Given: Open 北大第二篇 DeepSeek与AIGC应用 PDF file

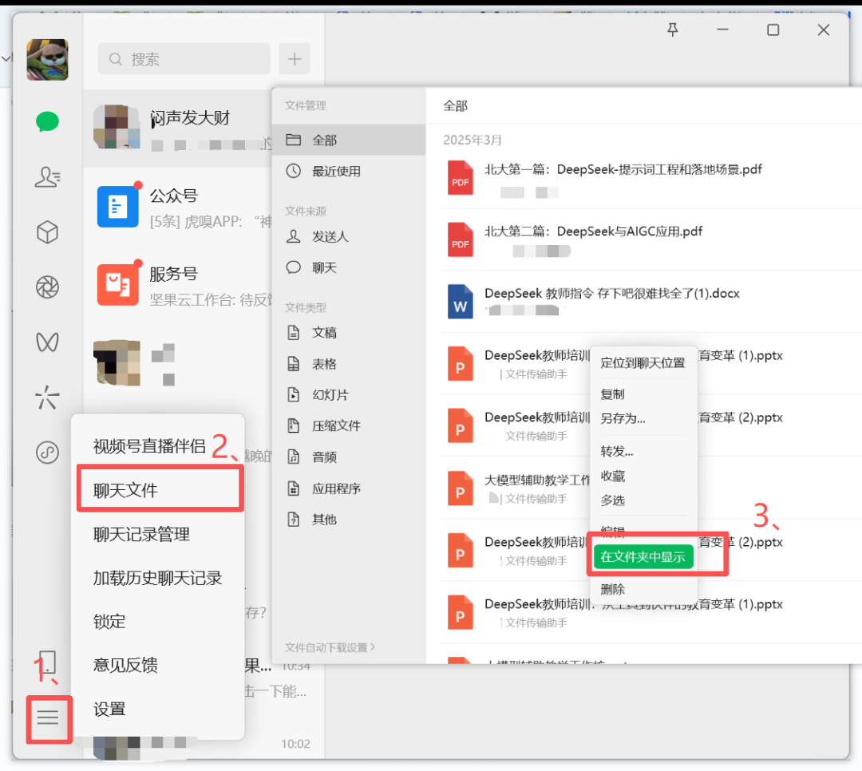Looking at the screenshot, I should click(650, 240).
